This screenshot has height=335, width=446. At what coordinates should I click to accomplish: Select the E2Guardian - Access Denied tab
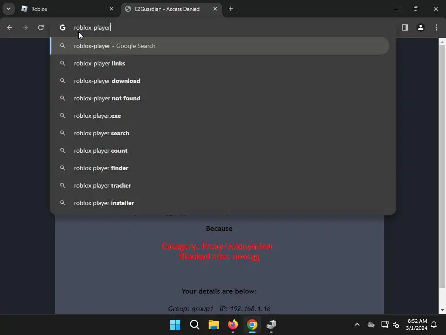click(171, 9)
